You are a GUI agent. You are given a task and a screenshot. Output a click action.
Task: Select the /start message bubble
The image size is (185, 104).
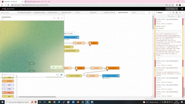tap(57, 67)
